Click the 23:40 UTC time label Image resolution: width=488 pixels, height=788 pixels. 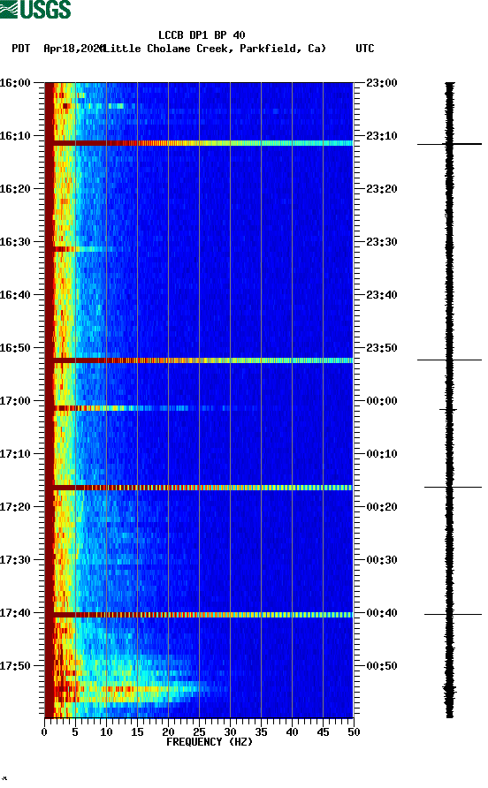pos(382,295)
